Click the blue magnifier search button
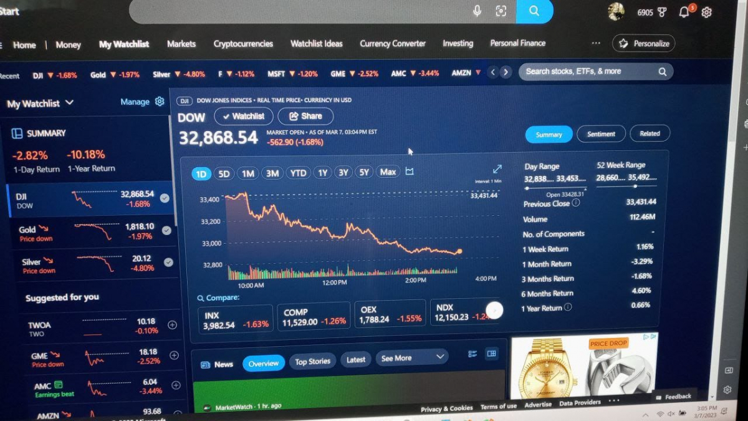The height and width of the screenshot is (421, 748). coord(534,11)
